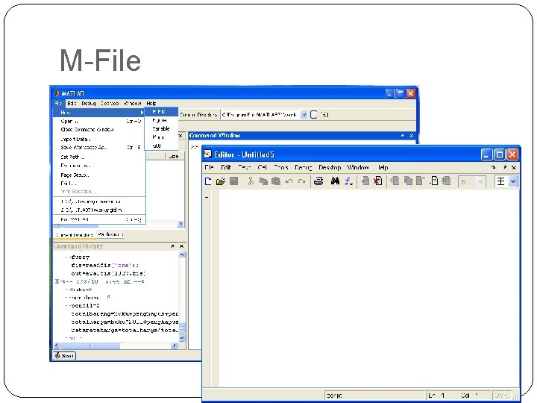537x403 pixels.
Task: Click the Editor text area
Action: (x=369, y=288)
